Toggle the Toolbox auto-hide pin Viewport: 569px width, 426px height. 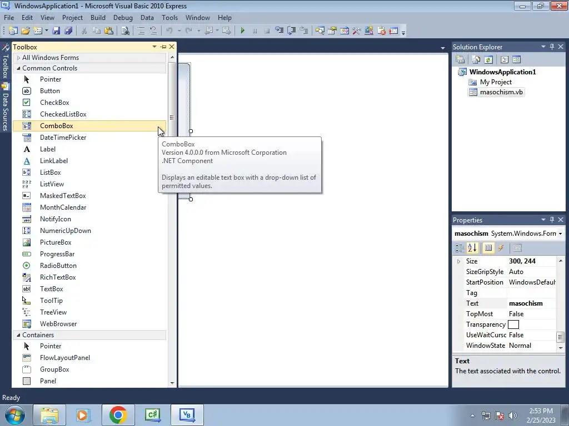[x=163, y=47]
